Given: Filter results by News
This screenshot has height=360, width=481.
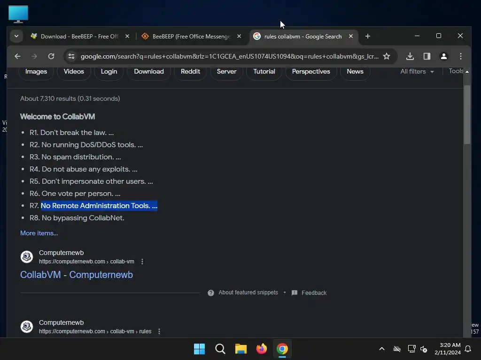Looking at the screenshot, I should (x=355, y=71).
